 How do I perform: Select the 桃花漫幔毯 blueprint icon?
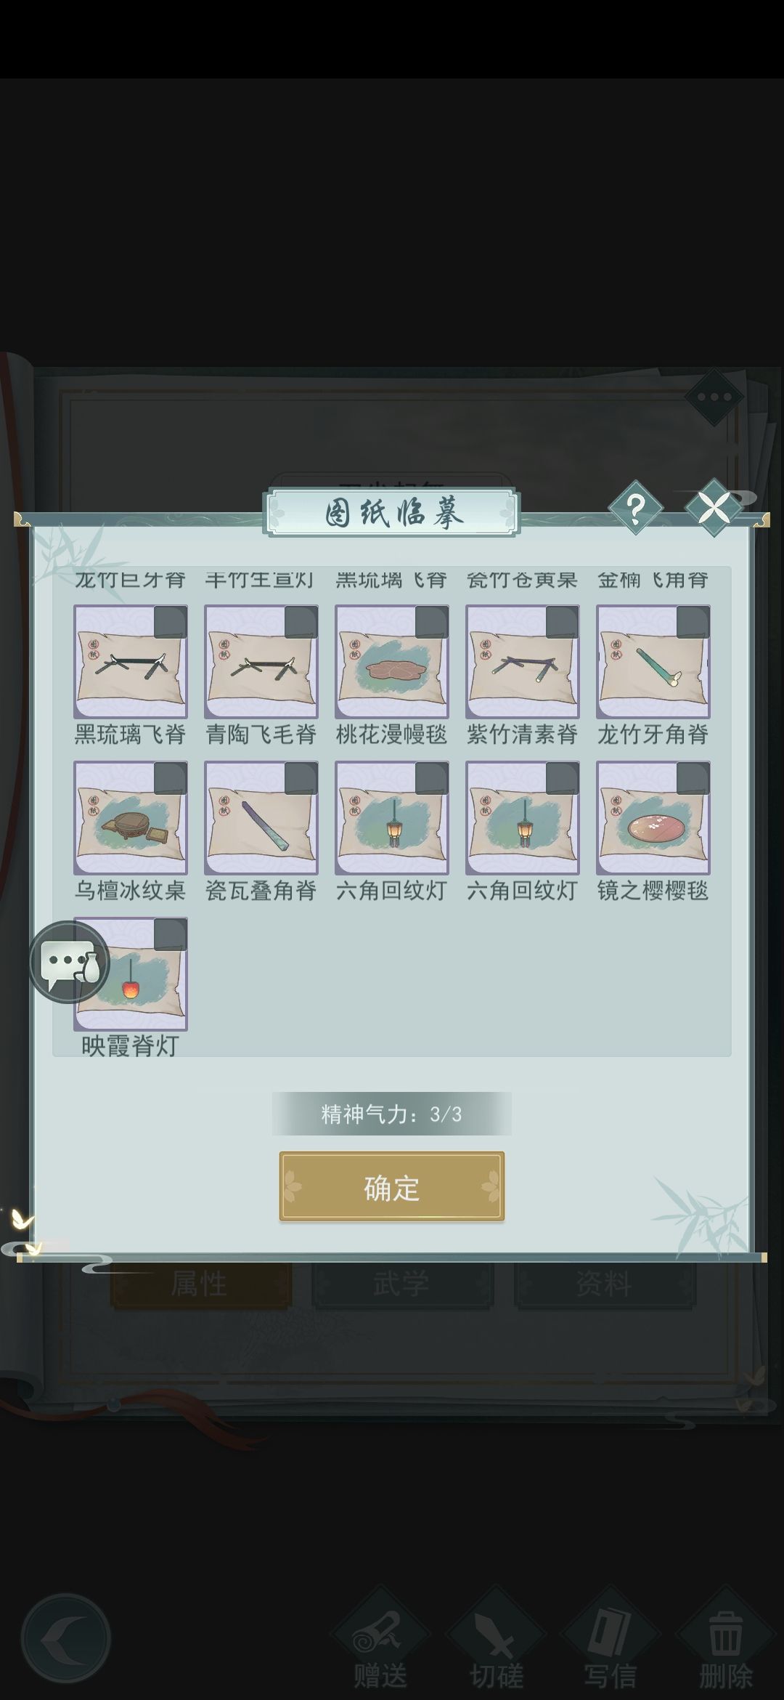coord(392,661)
